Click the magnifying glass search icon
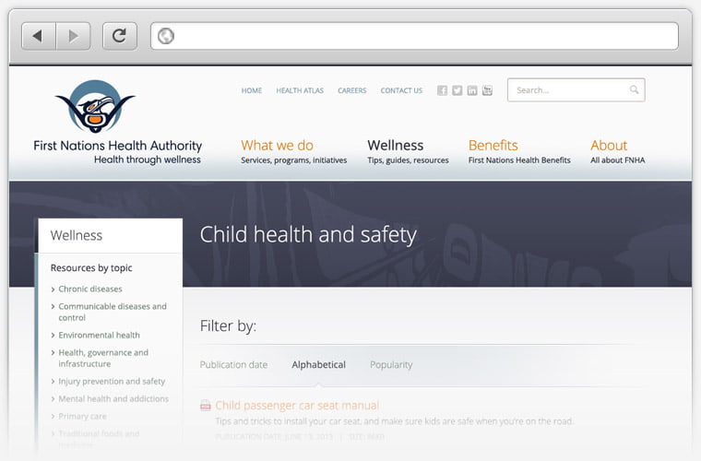Viewport: 701px width, 461px height. click(634, 89)
